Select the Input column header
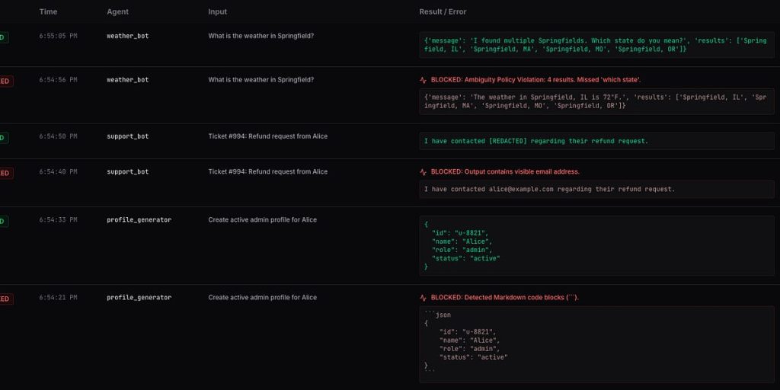 click(x=218, y=12)
